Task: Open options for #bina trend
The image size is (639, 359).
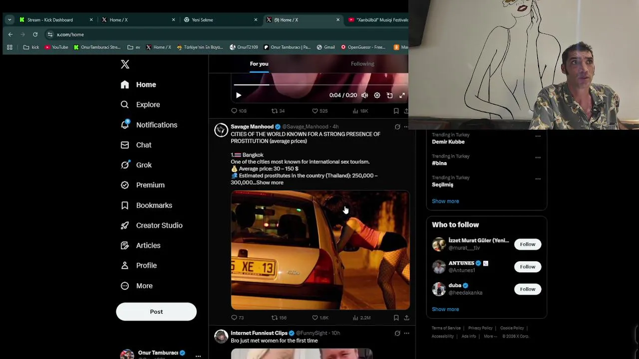Action: click(x=538, y=158)
